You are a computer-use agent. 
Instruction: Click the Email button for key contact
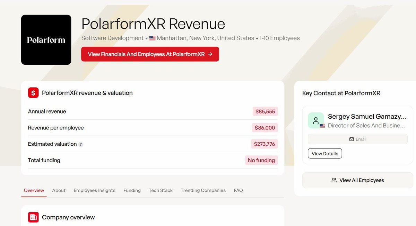point(357,139)
